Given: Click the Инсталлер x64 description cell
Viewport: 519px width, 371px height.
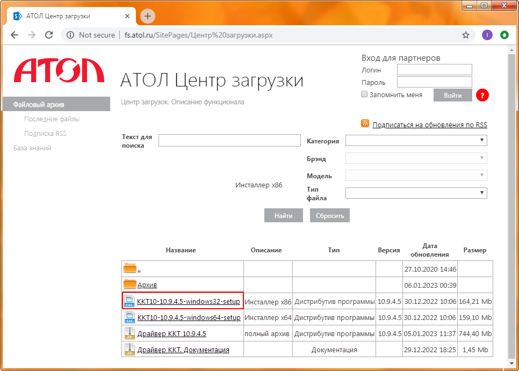Looking at the screenshot, I should (x=268, y=317).
